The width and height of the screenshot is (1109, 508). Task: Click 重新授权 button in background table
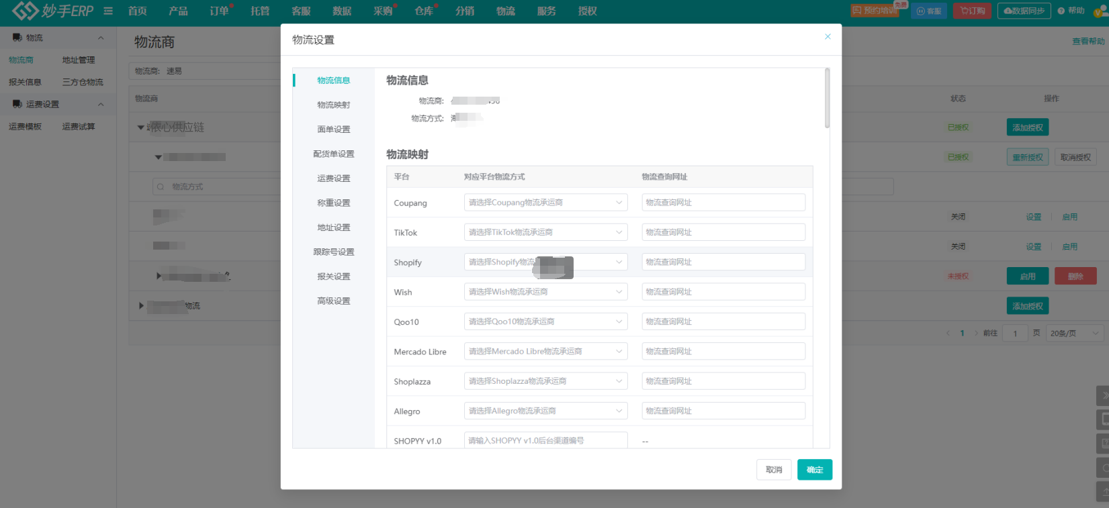(1028, 157)
